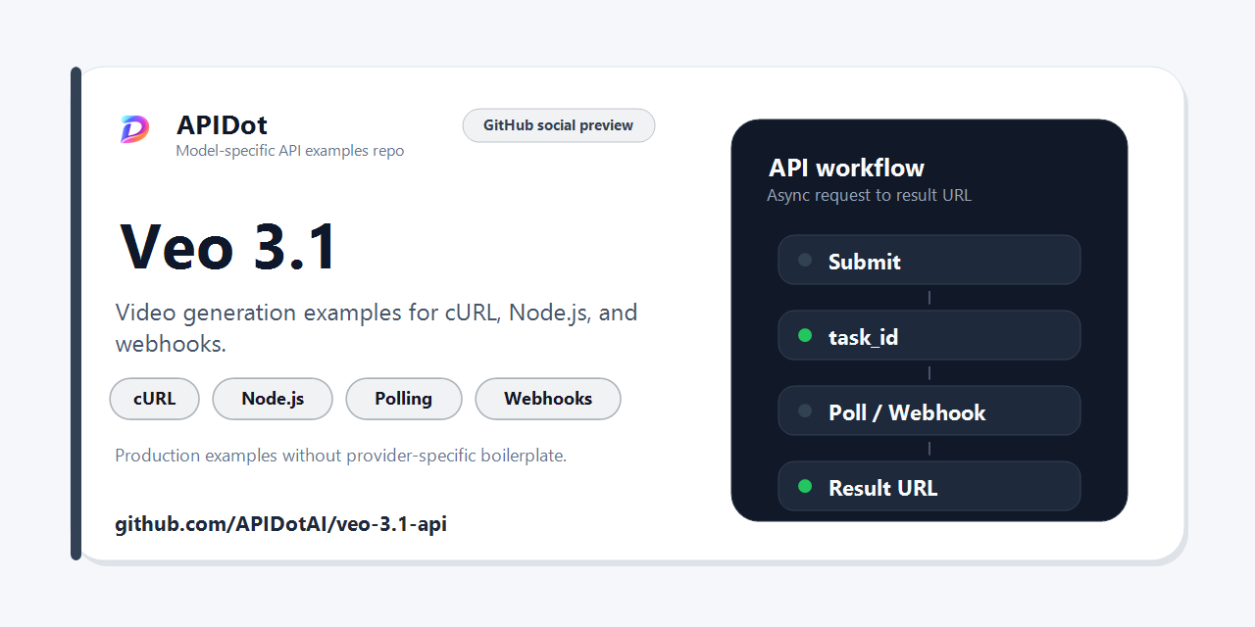This screenshot has height=627, width=1255.
Task: Click the 'Model-specific API examples repo' subtitle
Action: (x=290, y=151)
